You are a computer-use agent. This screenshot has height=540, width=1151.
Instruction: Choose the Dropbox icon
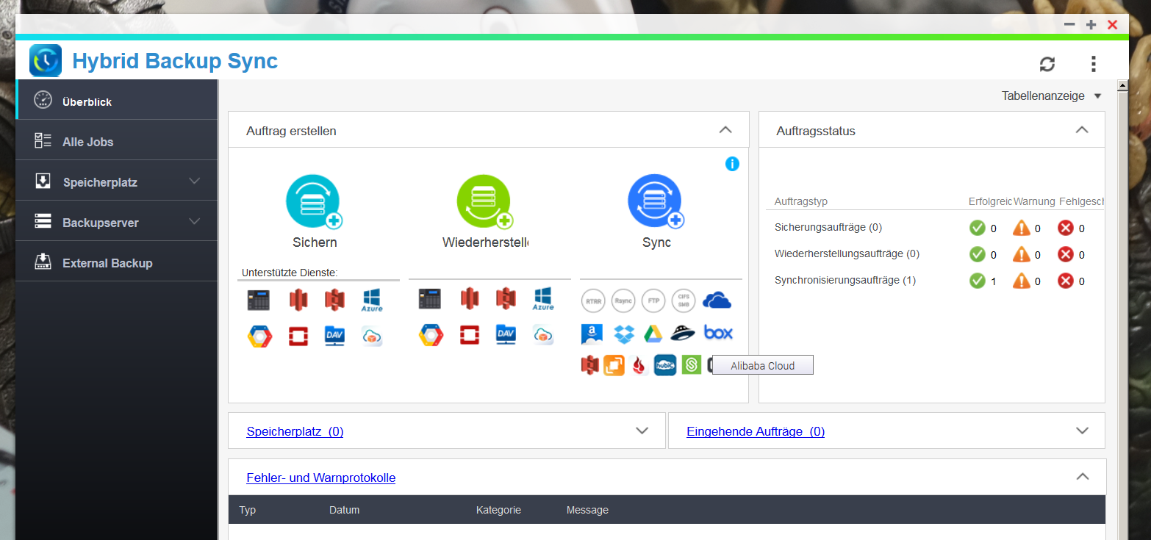624,334
